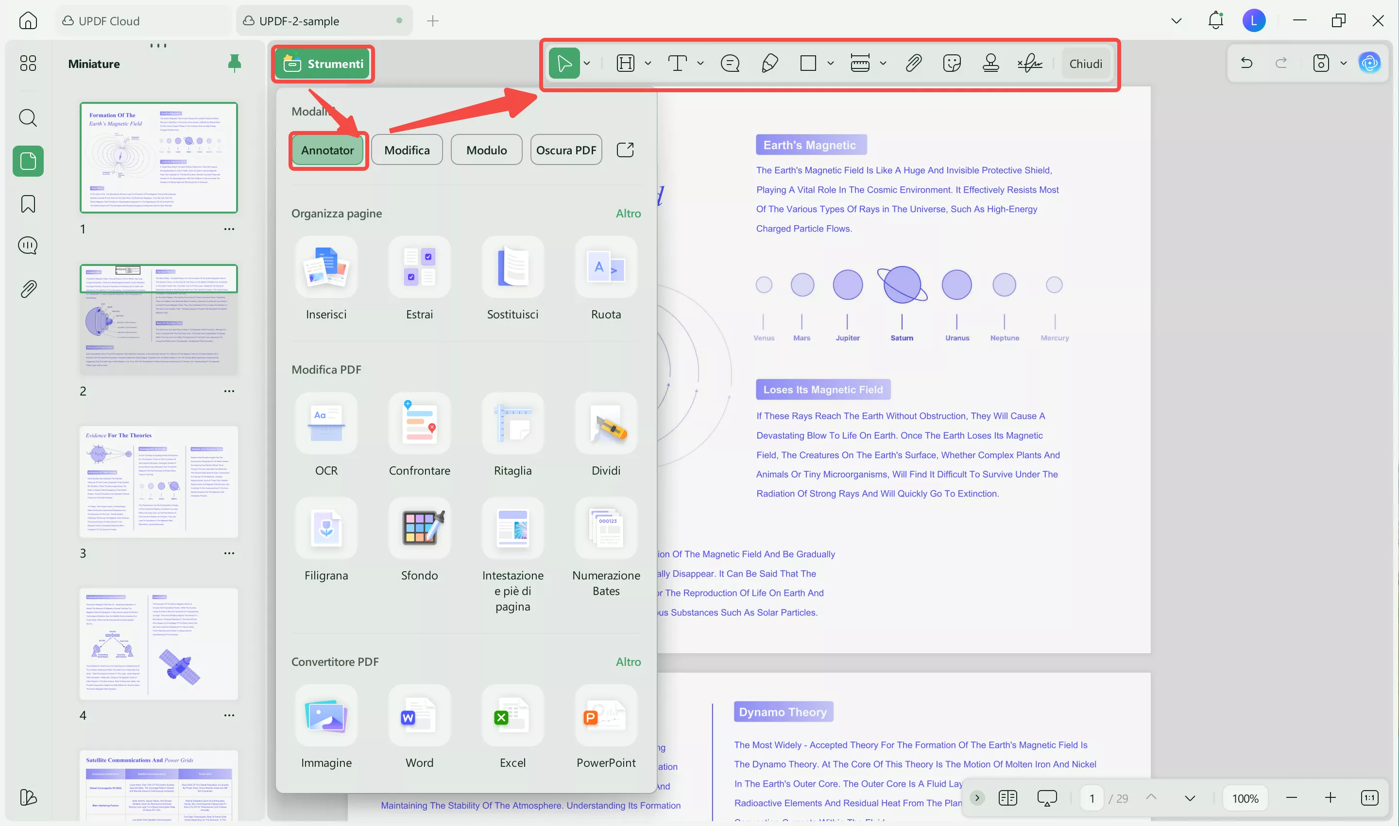Select the page 3 thumbnail

(159, 481)
